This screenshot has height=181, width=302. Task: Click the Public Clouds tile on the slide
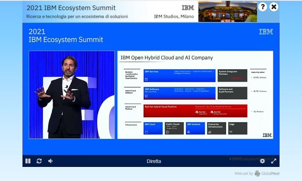[174, 128]
